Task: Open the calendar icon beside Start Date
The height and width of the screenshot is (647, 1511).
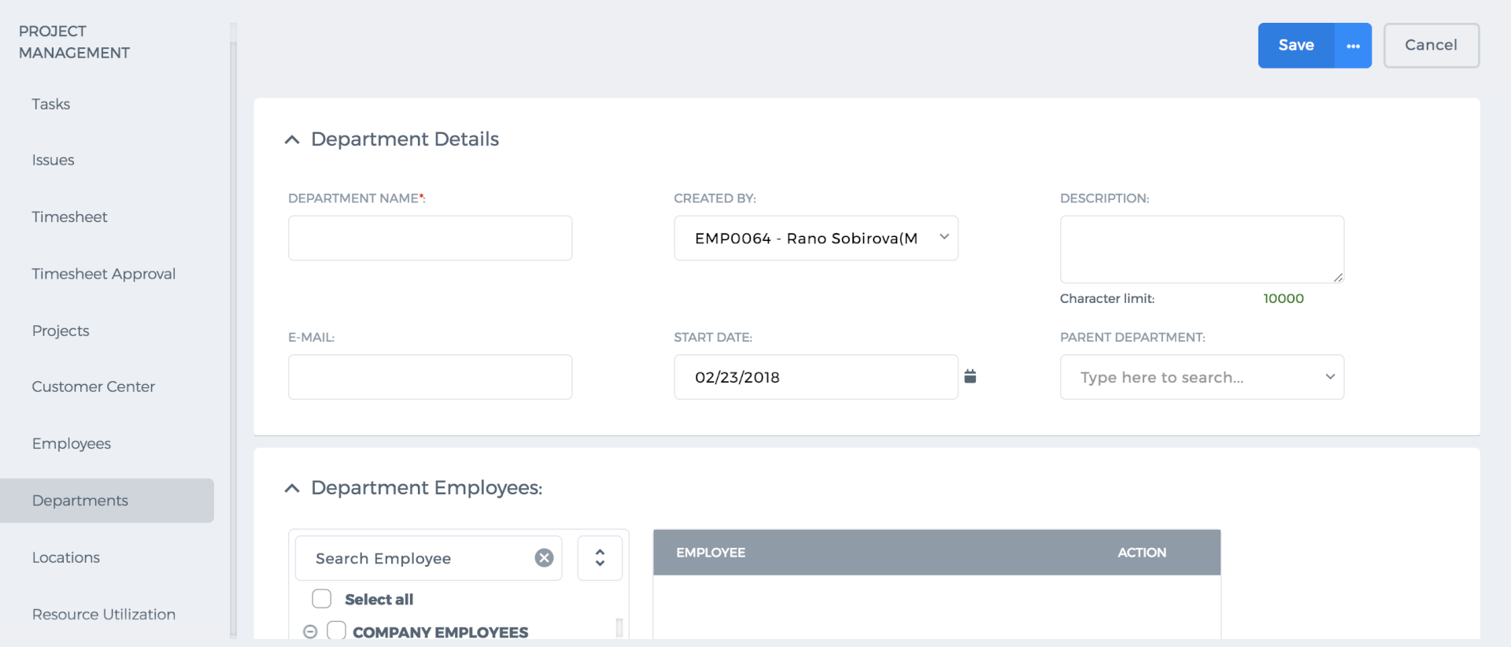Action: point(970,376)
